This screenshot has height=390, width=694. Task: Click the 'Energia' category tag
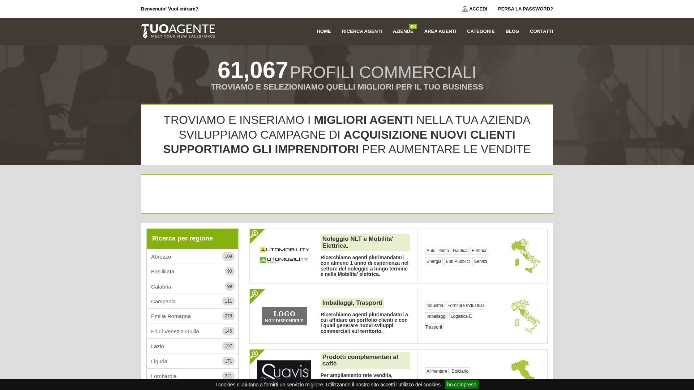point(434,261)
